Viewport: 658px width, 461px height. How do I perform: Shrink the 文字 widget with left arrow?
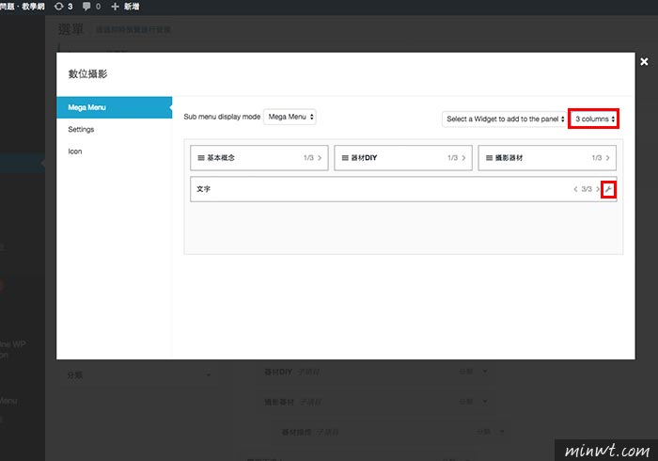(x=575, y=189)
